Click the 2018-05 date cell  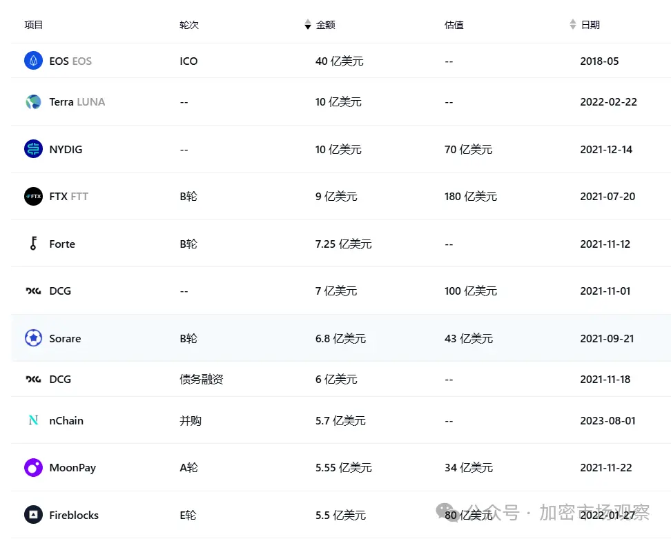coord(599,61)
